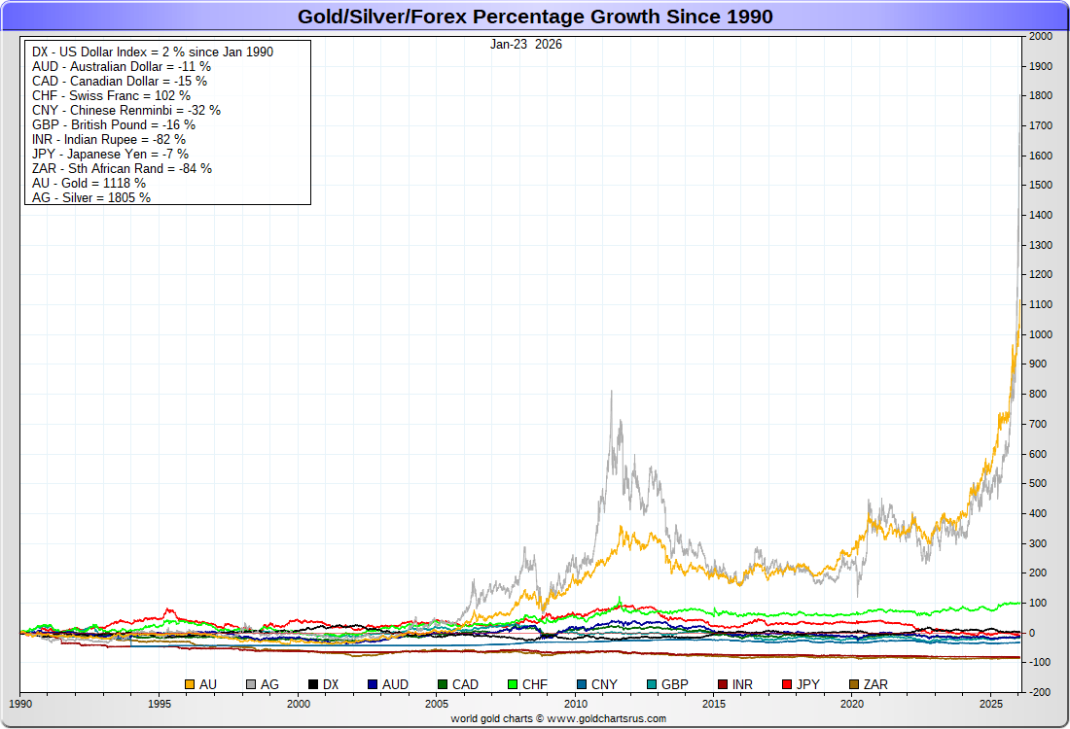Viewport: 1070px width, 729px height.
Task: Click the CNY legend label
Action: (604, 684)
